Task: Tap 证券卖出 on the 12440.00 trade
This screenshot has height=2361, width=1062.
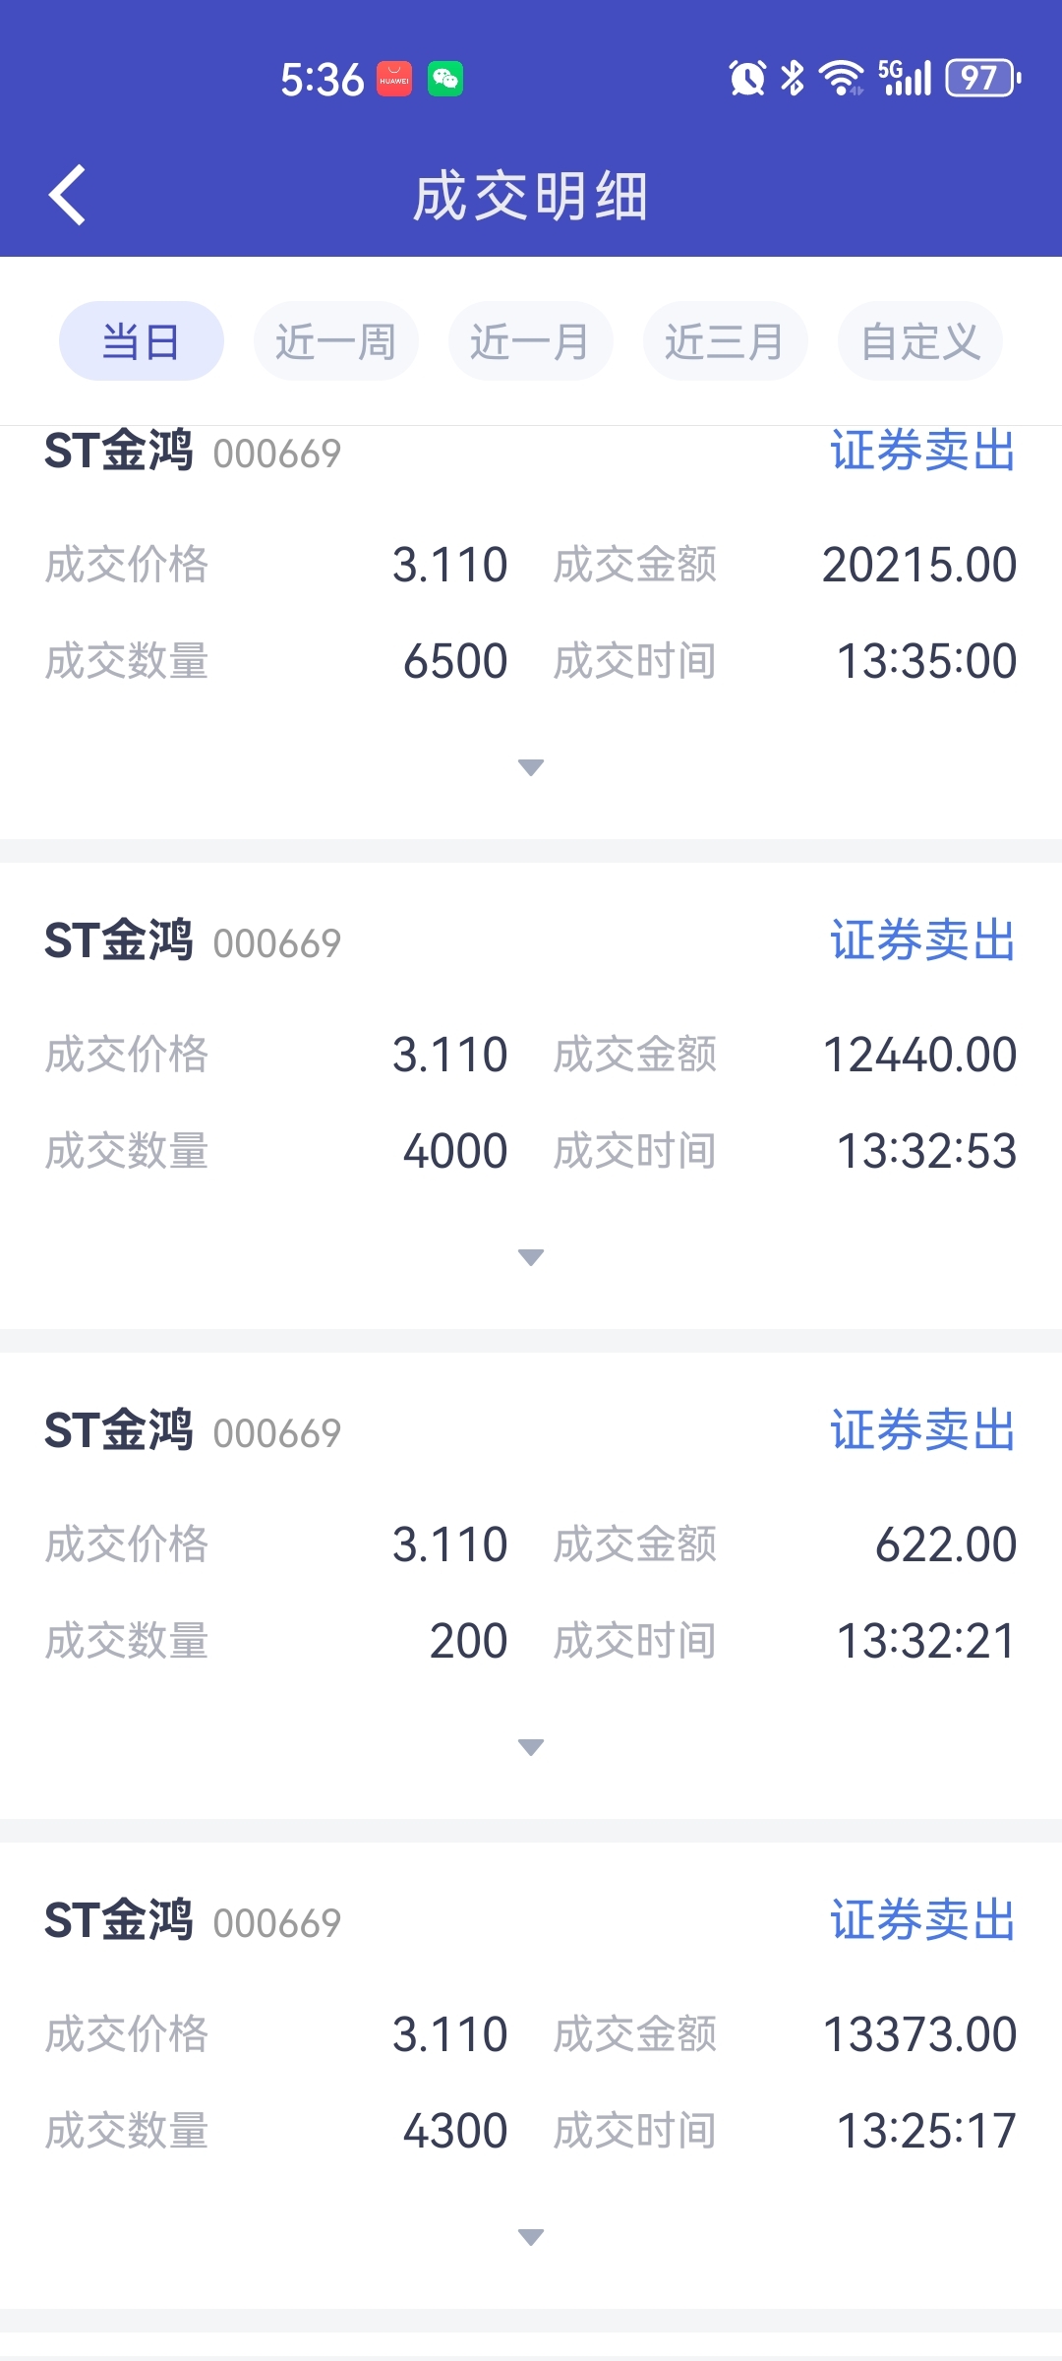Action: pos(922,940)
